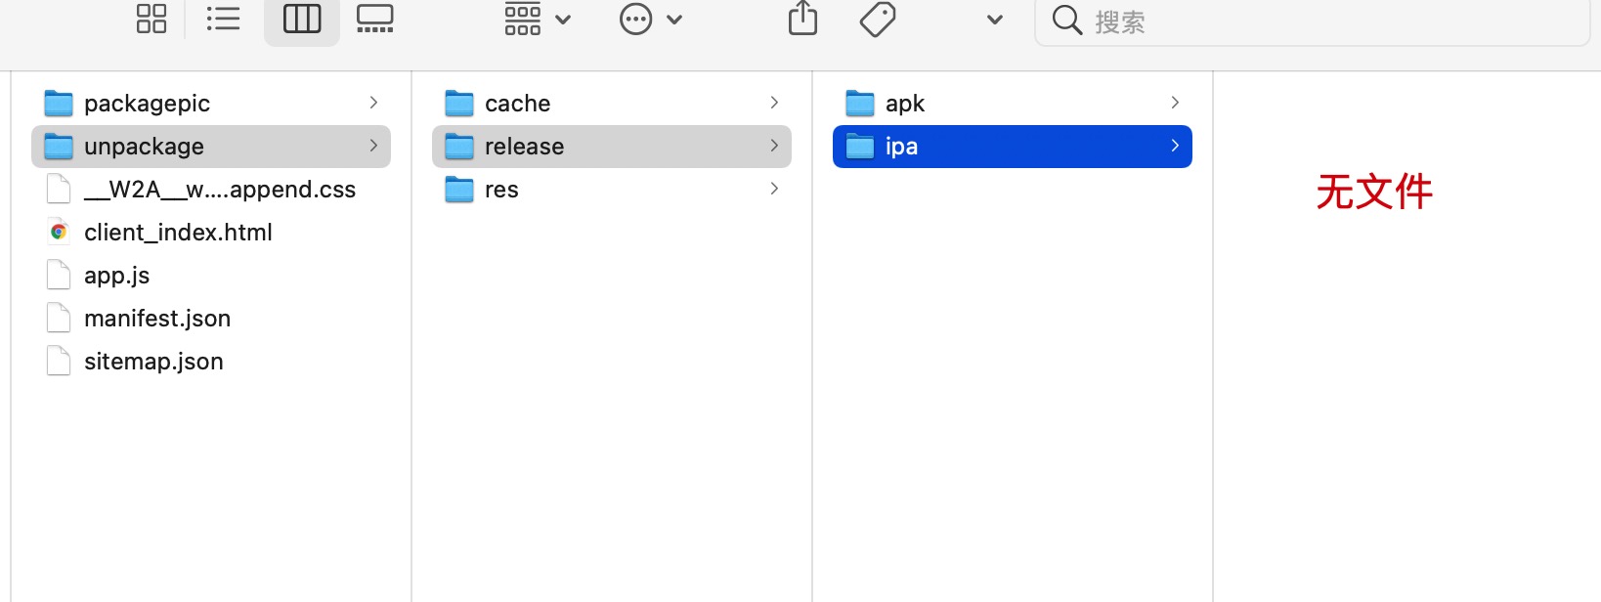This screenshot has height=602, width=1601.
Task: Expand the cache folder chevron
Action: point(774,103)
